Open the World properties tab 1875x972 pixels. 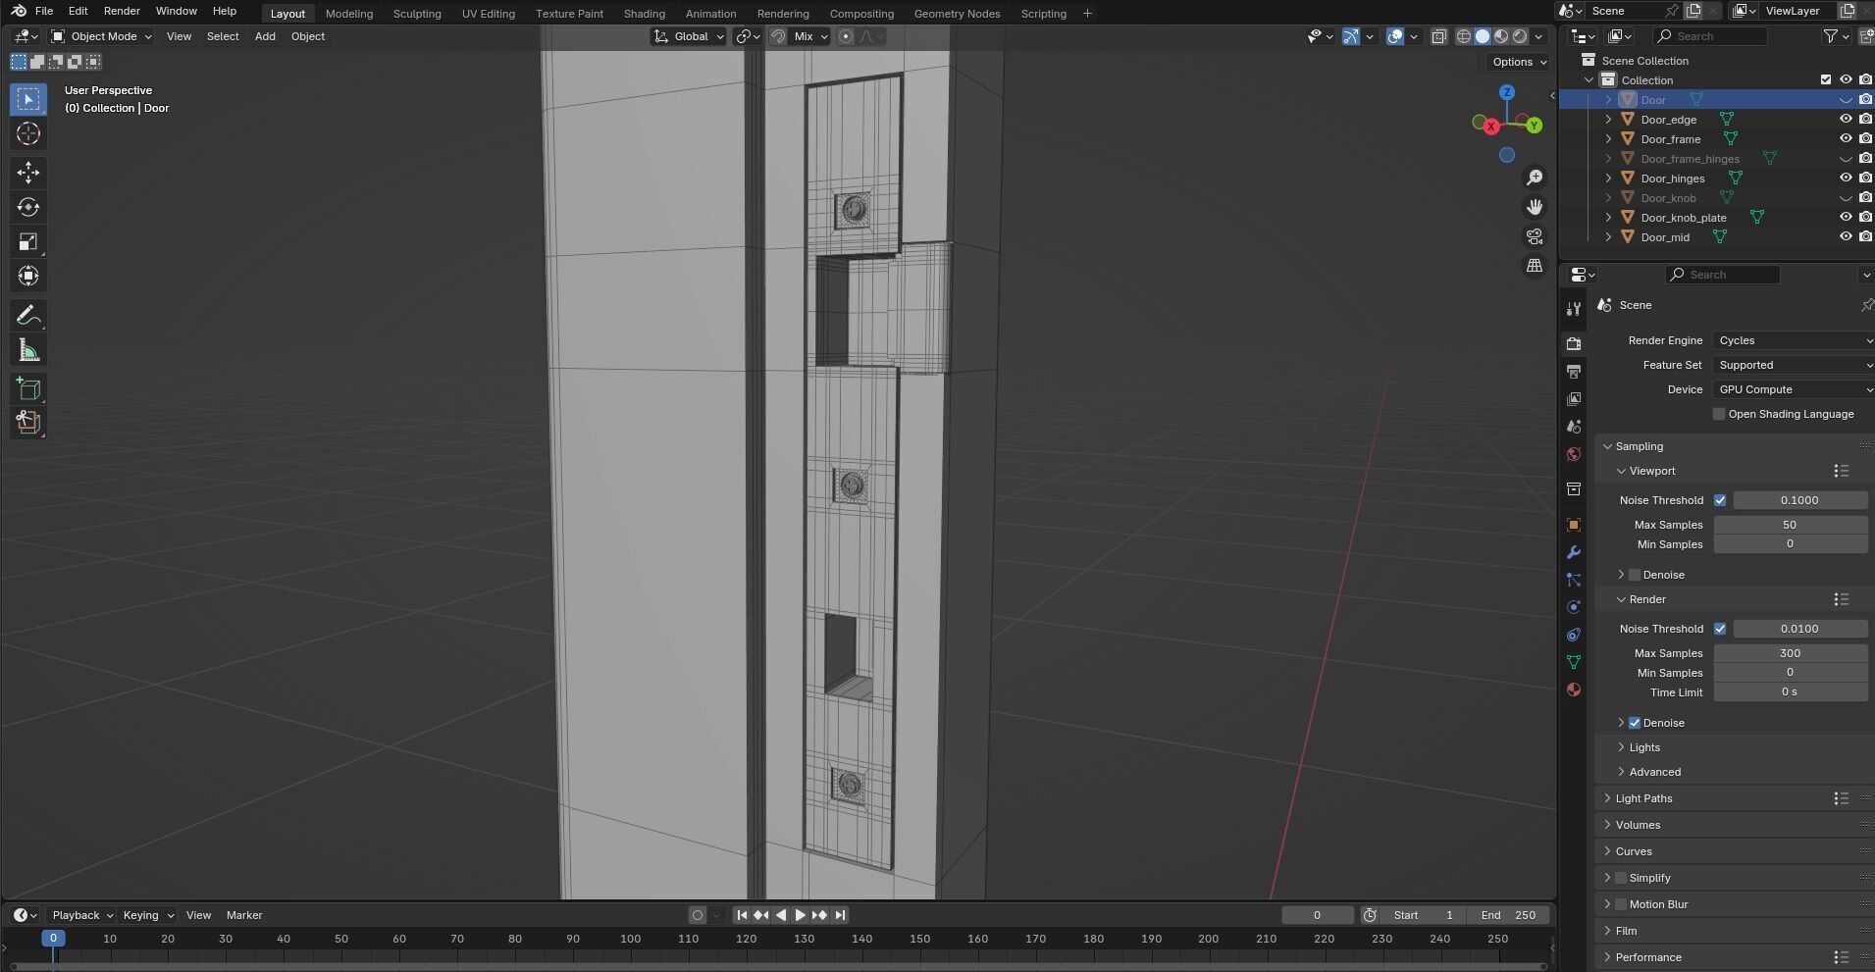click(x=1574, y=454)
